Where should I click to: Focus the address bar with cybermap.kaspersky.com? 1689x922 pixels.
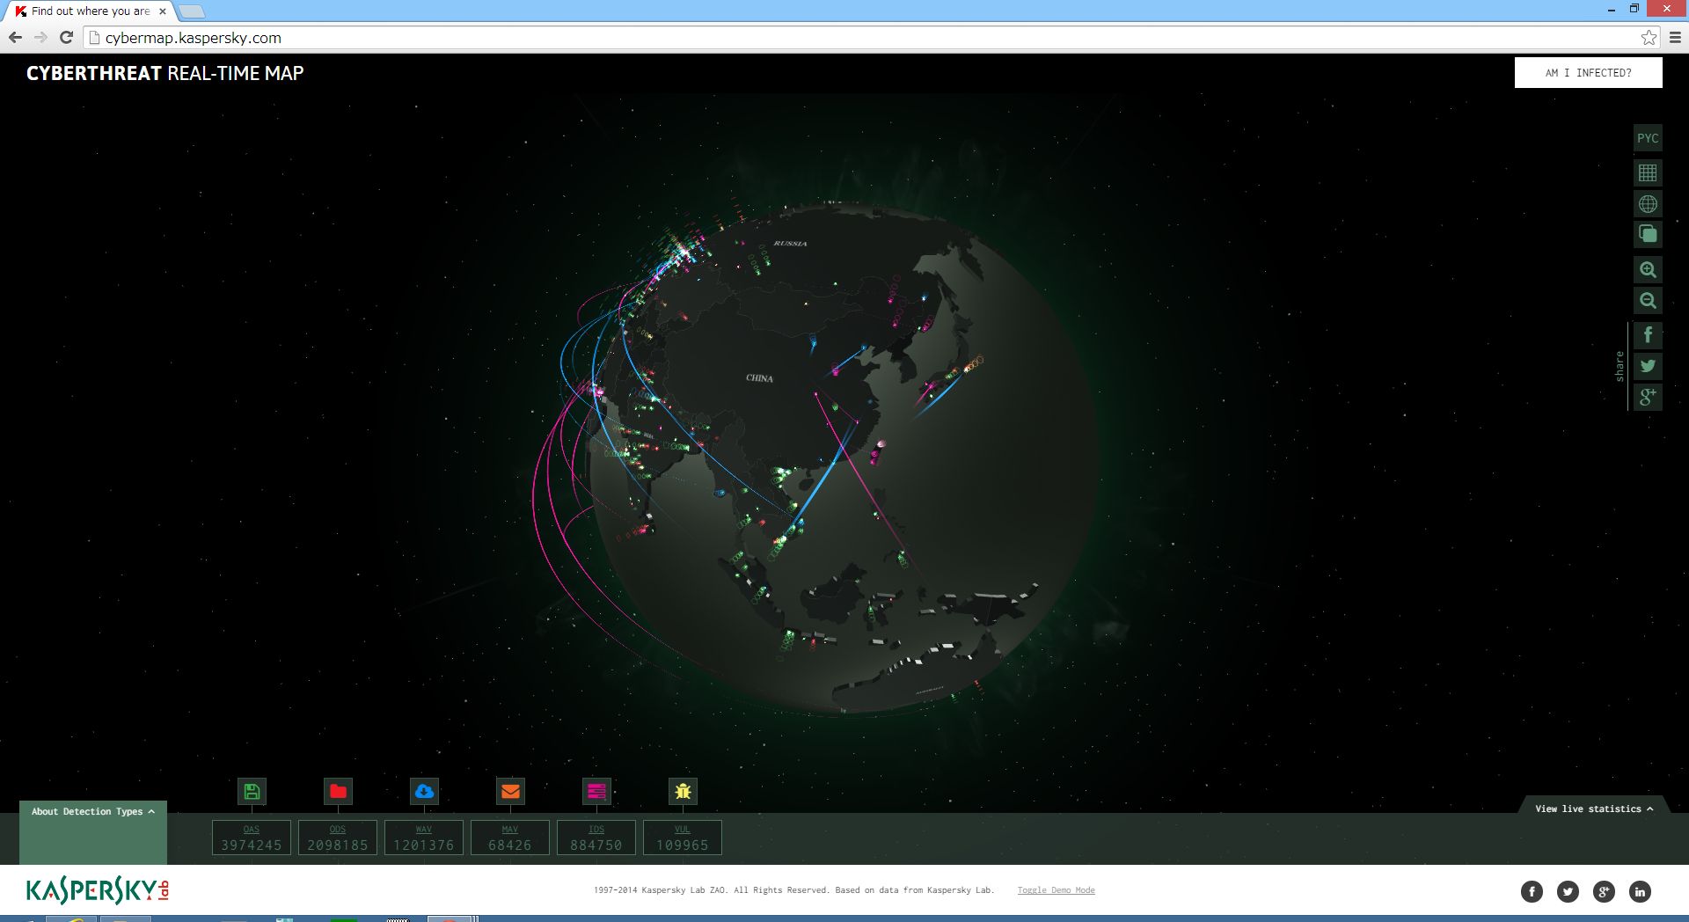pyautogui.click(x=871, y=38)
